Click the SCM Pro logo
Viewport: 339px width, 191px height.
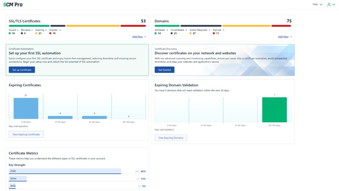(x=13, y=4)
